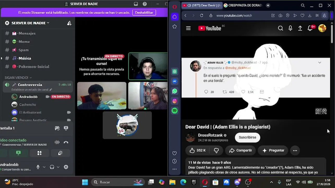Open Messenger in Opera sidebar
The height and width of the screenshot is (188, 335).
[175, 81]
